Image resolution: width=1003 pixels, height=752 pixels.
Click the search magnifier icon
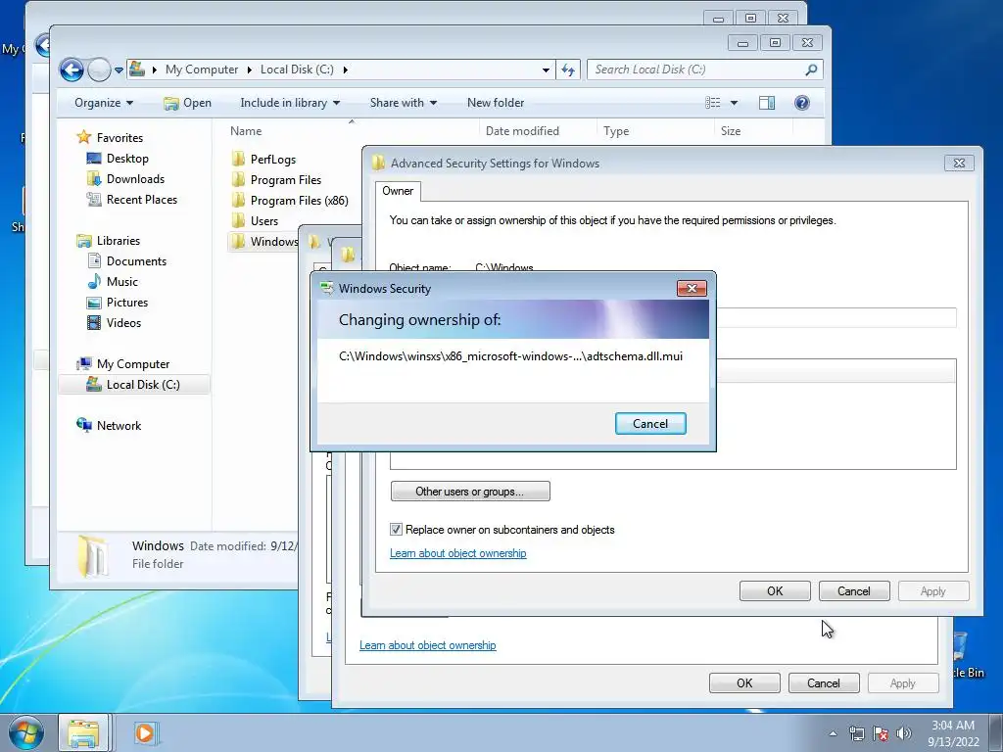pyautogui.click(x=811, y=70)
